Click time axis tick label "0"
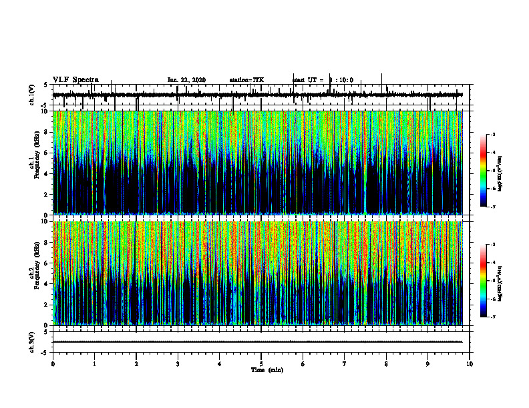529x408 pixels. (53, 364)
